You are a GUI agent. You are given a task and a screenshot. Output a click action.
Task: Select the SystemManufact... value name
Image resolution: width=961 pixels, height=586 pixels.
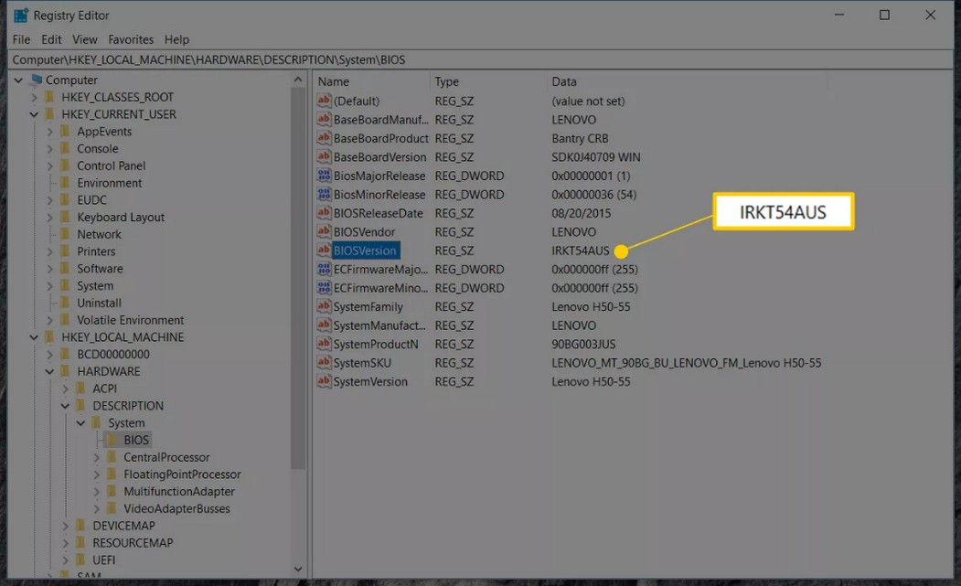click(379, 325)
